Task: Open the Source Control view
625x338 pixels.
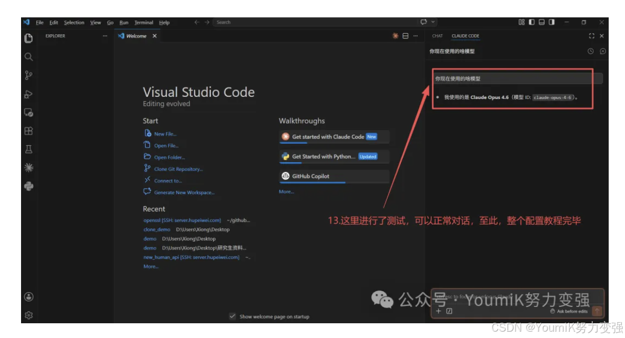Action: tap(28, 75)
